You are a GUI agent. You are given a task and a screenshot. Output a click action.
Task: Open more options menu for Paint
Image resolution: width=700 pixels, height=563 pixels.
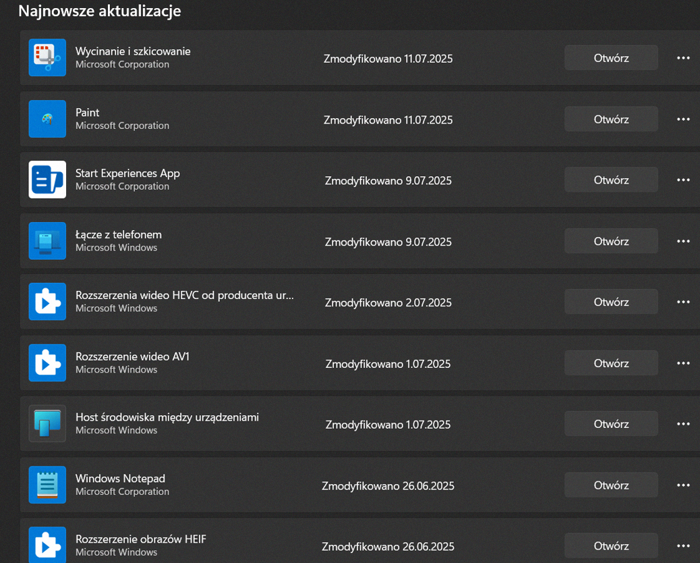coord(683,119)
